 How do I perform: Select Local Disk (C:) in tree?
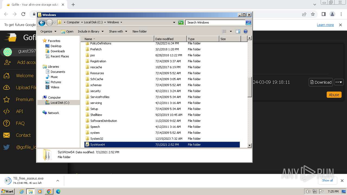click(x=60, y=103)
